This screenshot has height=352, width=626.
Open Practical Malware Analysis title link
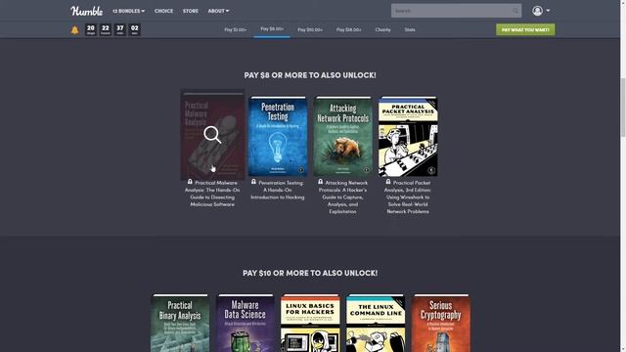(x=212, y=194)
